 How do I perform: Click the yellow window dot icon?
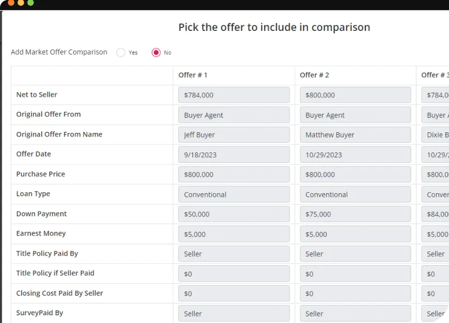click(21, 3)
